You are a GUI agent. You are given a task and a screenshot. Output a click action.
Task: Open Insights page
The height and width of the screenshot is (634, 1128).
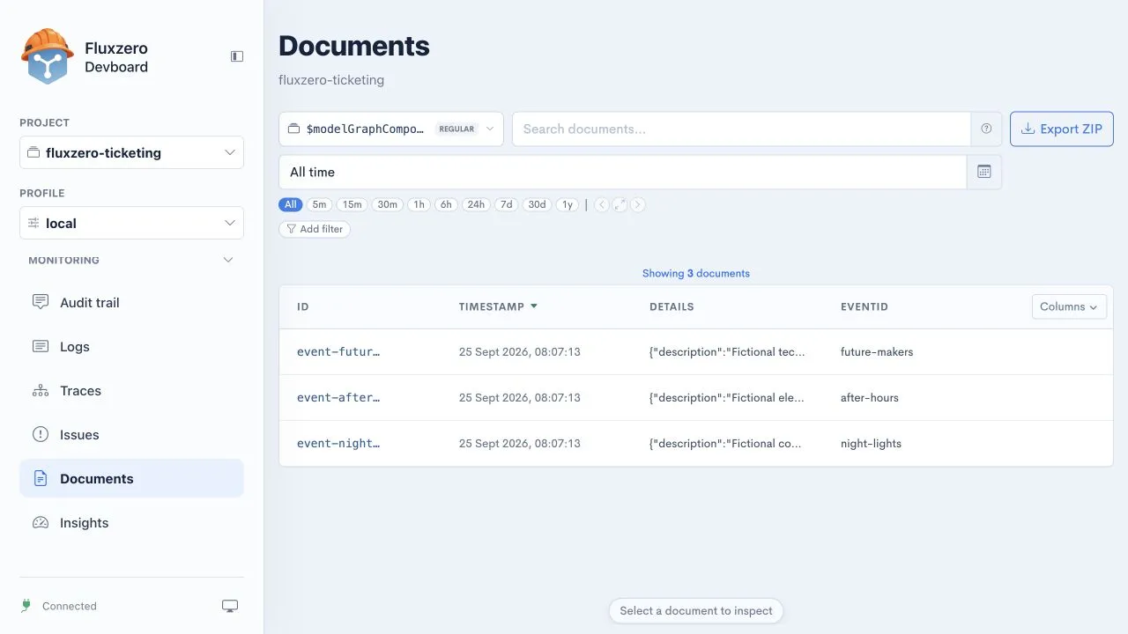pyautogui.click(x=131, y=523)
